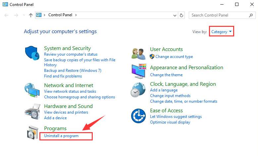Image resolution: width=258 pixels, height=156 pixels.
Task: Click the Programs disc box icon
Action: (32, 132)
